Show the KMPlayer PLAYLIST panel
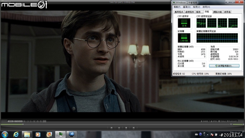 [x=232, y=121]
